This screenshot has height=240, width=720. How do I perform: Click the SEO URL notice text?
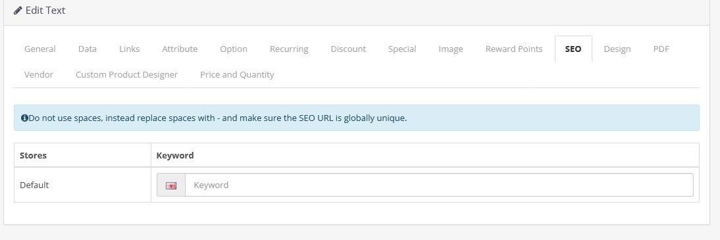pos(218,118)
